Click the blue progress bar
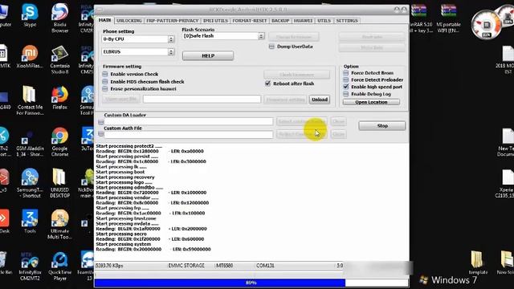 click(219, 283)
